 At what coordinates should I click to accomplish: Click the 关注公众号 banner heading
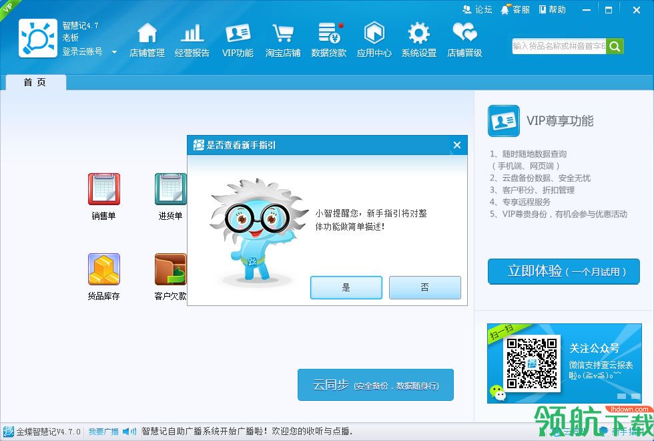point(594,348)
